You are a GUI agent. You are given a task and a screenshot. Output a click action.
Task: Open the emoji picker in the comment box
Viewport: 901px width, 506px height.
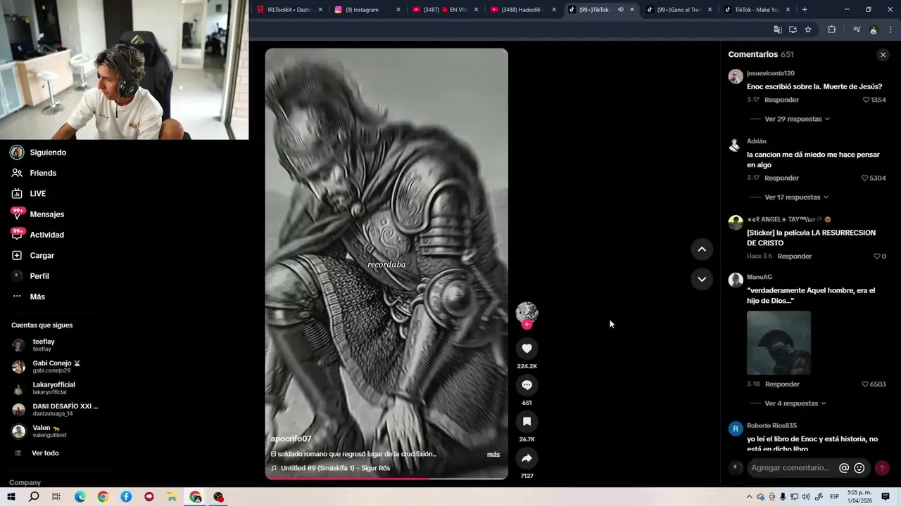[x=859, y=468]
